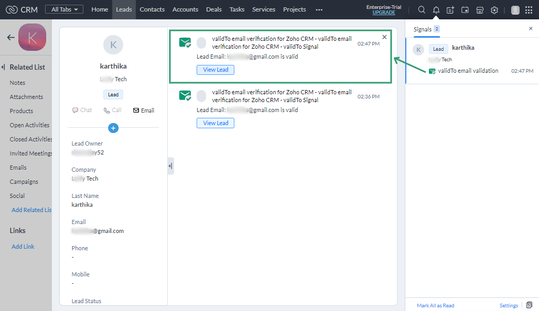
Task: Click the validTo email validation icon
Action: click(x=432, y=71)
